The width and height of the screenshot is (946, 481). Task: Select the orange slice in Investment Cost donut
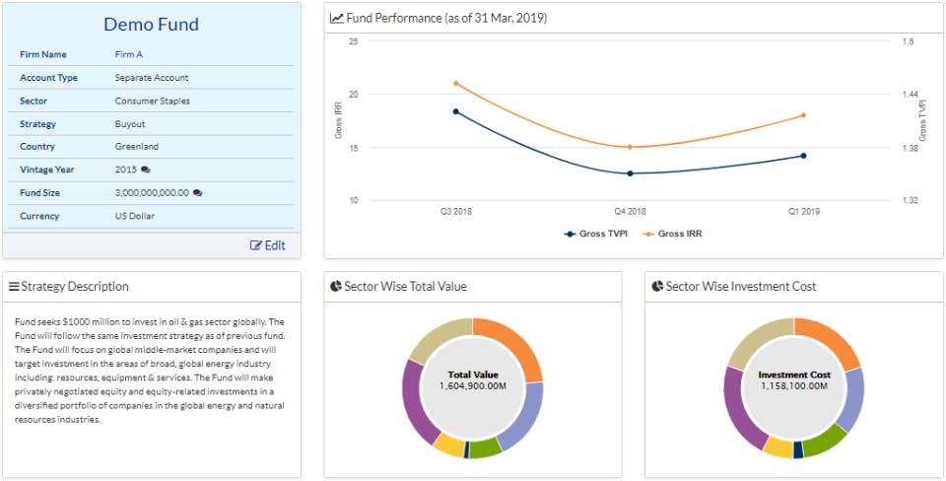[832, 340]
